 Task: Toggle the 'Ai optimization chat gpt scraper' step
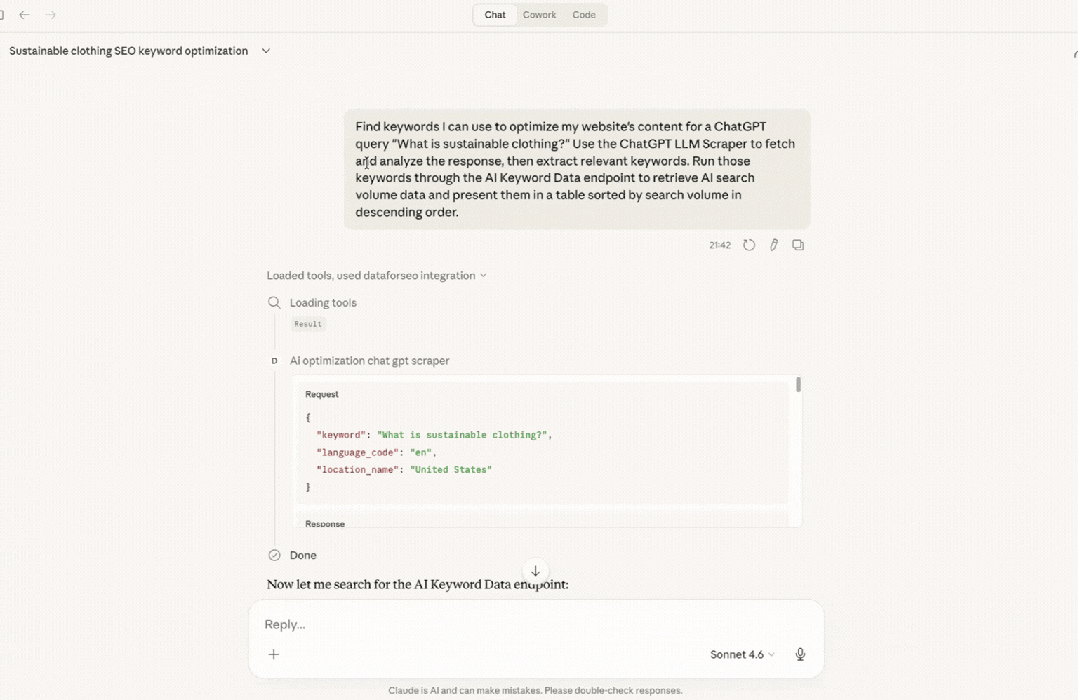pyautogui.click(x=369, y=361)
